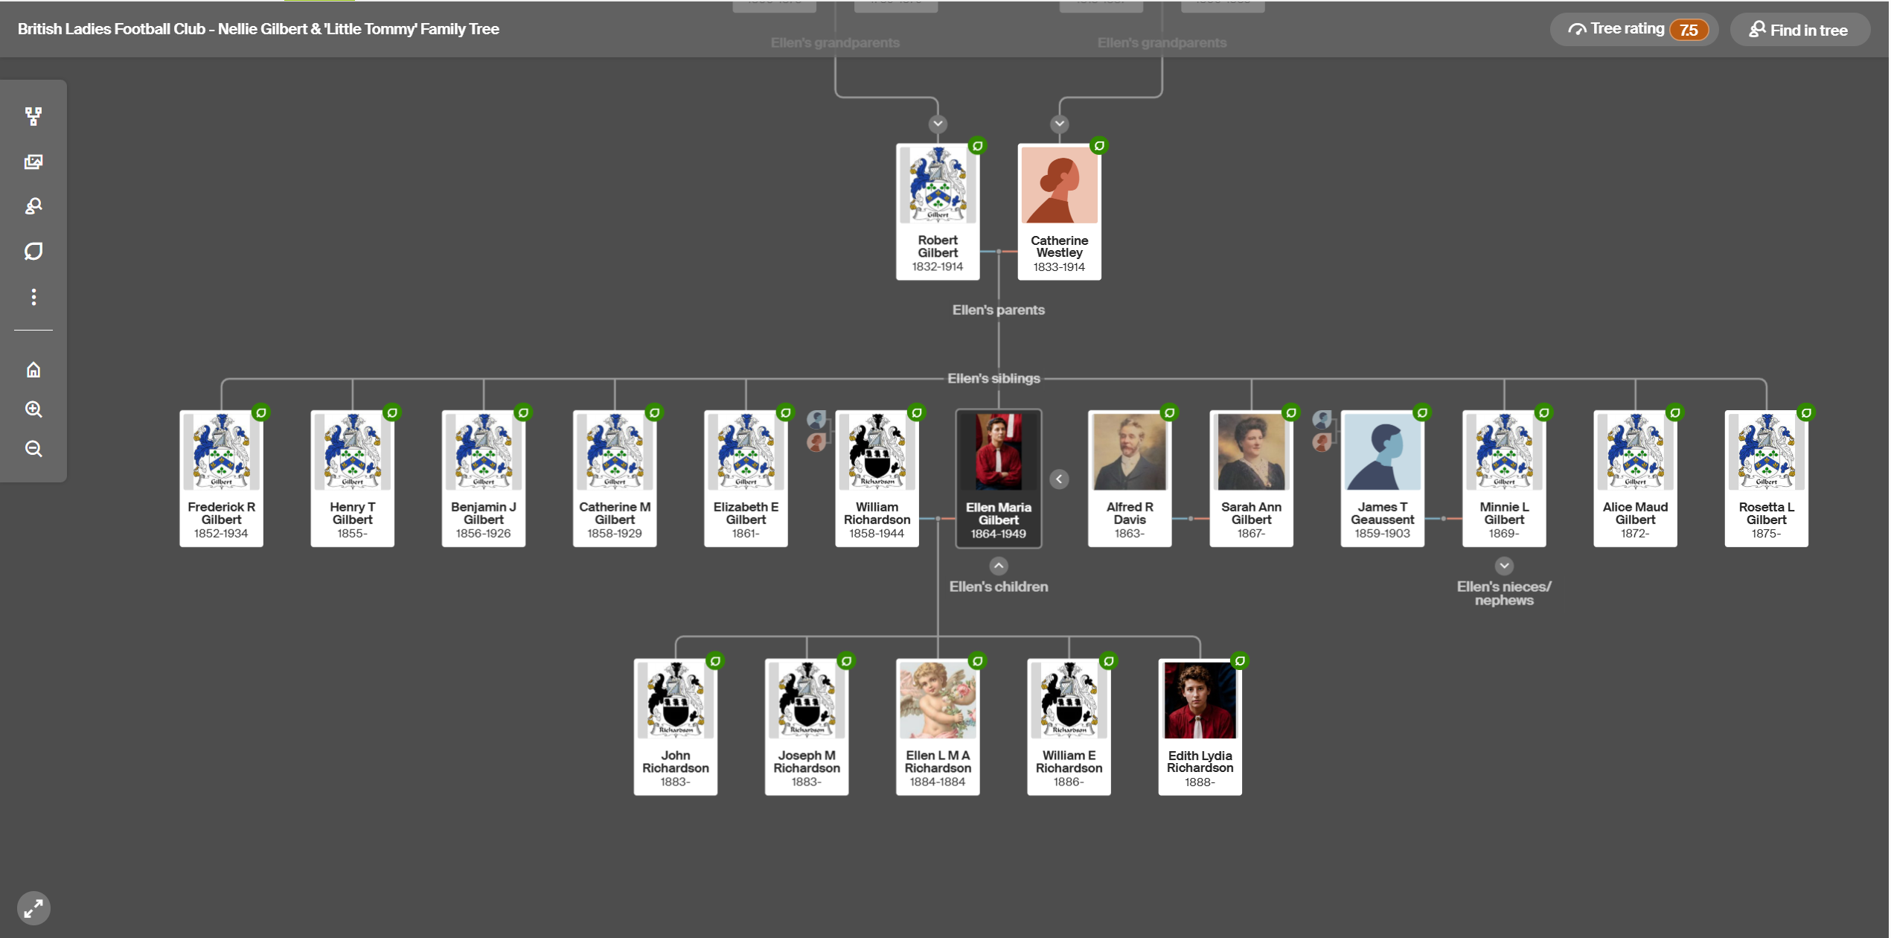Open hint leaf on Rosetta L Gilbert
This screenshot has height=938, width=1891.
pos(1806,412)
